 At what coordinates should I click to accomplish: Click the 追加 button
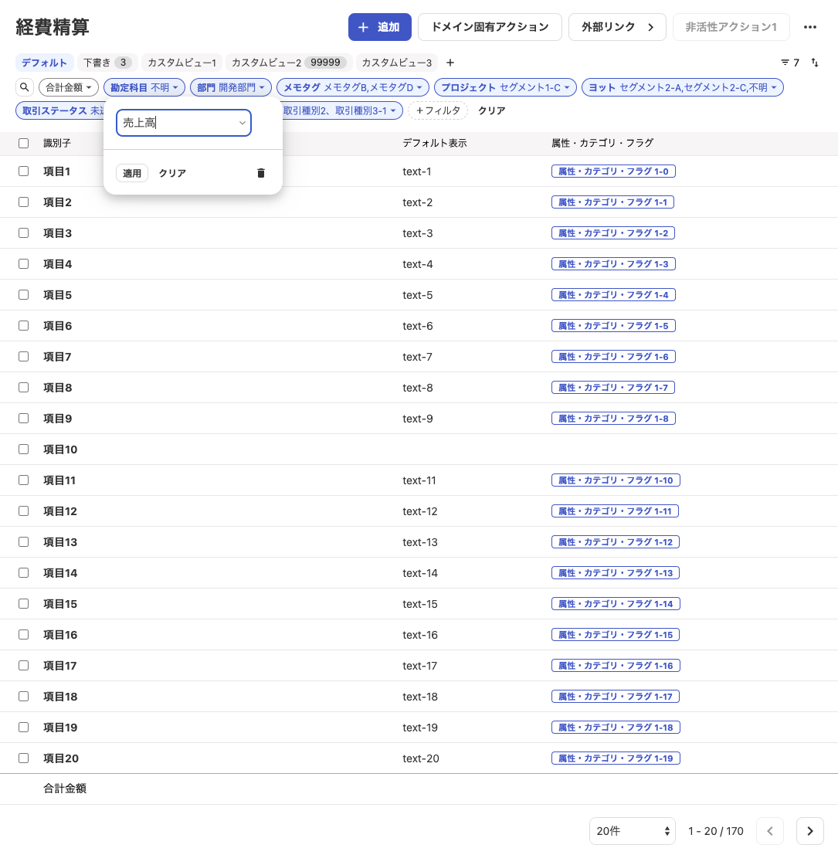click(379, 27)
